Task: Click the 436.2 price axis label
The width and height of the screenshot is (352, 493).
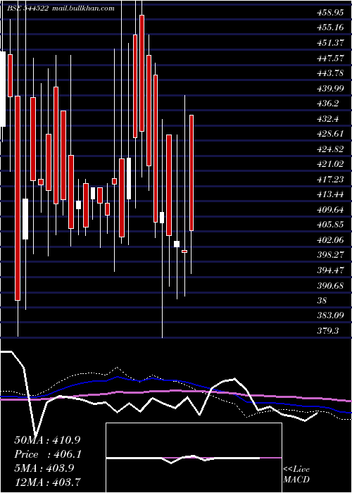Action: (x=328, y=104)
